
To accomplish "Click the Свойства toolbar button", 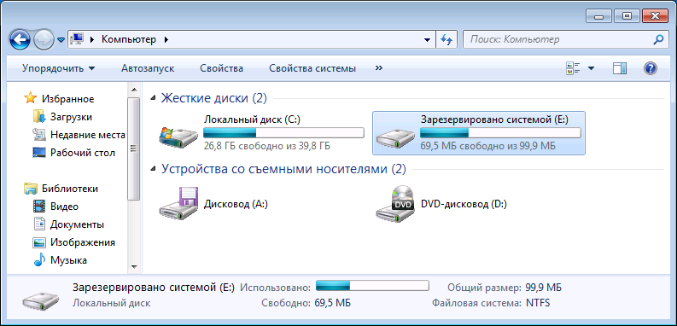I will coord(221,68).
